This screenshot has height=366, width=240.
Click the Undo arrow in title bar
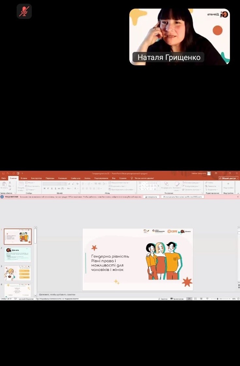[x=7, y=173]
